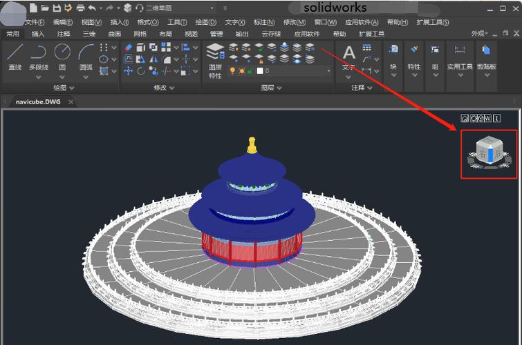Open the 图层特性 layer properties manager

(215, 61)
